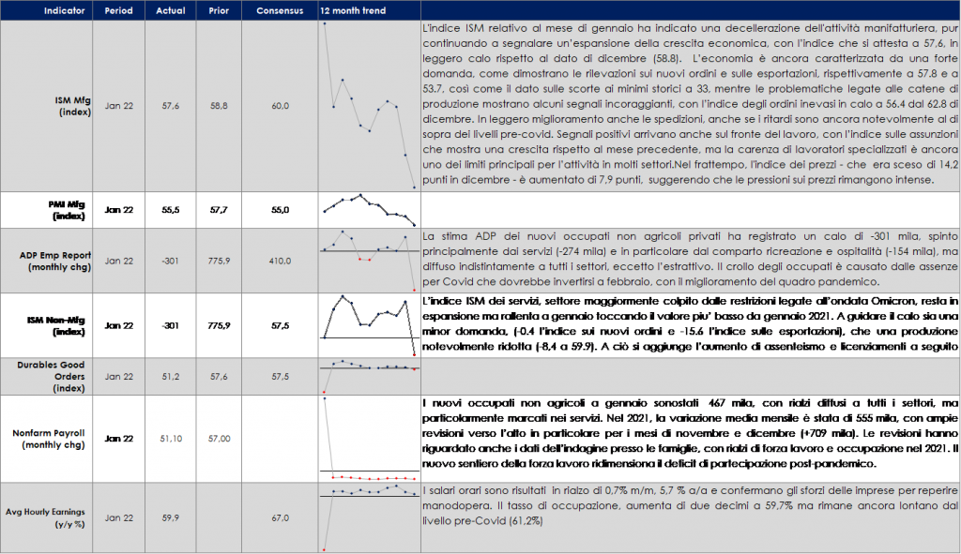Click the Actual column header
The width and height of the screenshot is (961, 554).
pyautogui.click(x=170, y=9)
